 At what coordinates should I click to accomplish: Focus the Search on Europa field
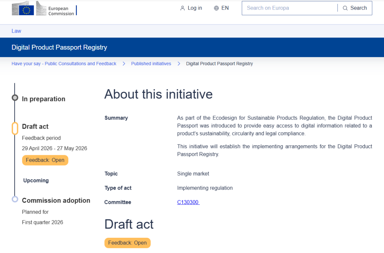click(289, 8)
